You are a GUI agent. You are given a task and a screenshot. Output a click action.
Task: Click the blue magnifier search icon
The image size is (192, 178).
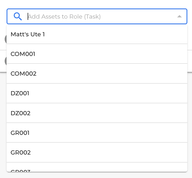tap(18, 16)
